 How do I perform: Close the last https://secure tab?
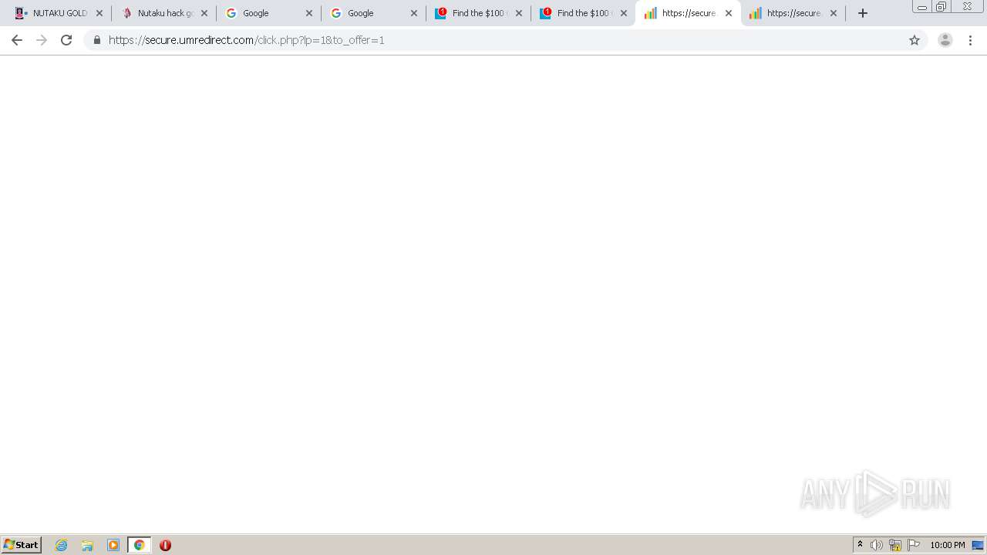[834, 13]
